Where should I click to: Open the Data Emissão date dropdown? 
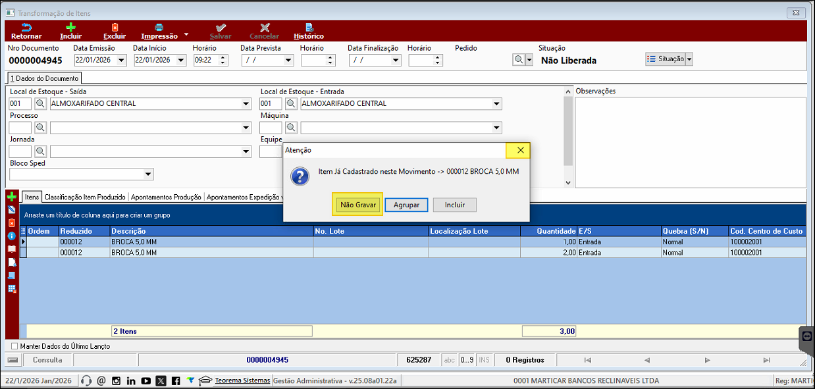(121, 61)
